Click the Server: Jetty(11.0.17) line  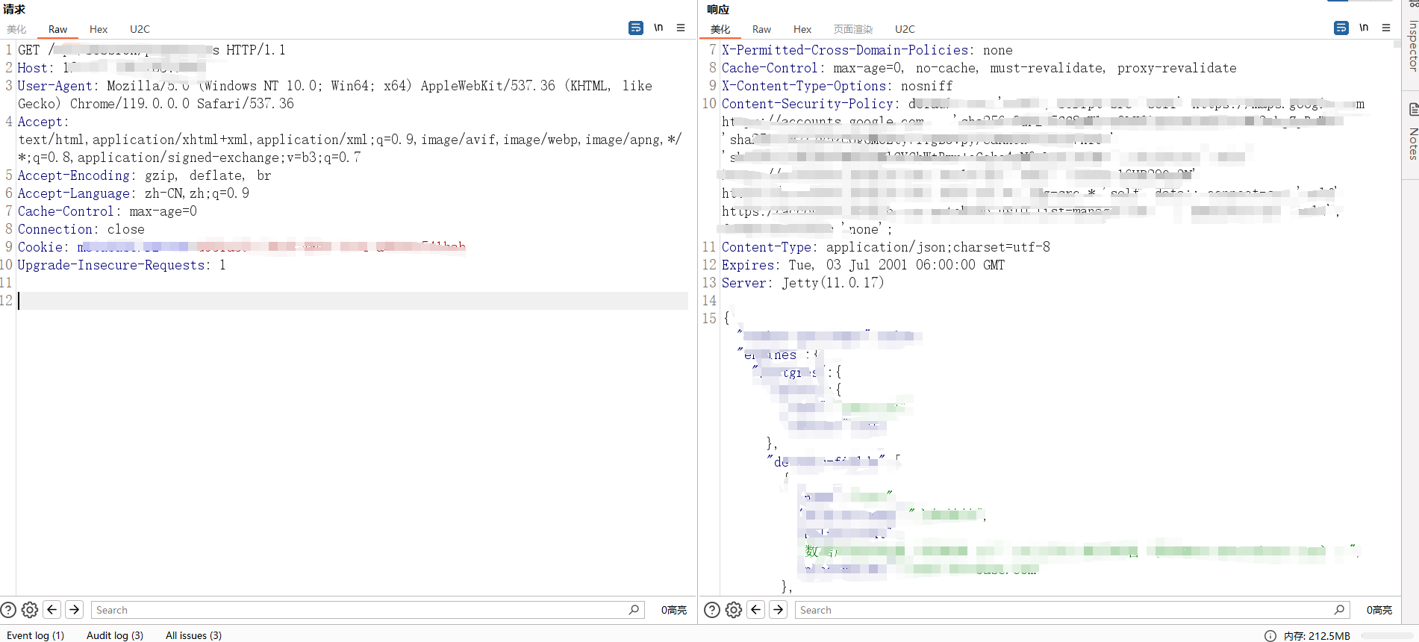click(803, 283)
